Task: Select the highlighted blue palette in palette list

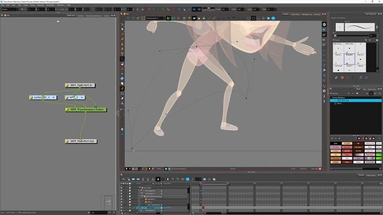Action: pos(355,100)
